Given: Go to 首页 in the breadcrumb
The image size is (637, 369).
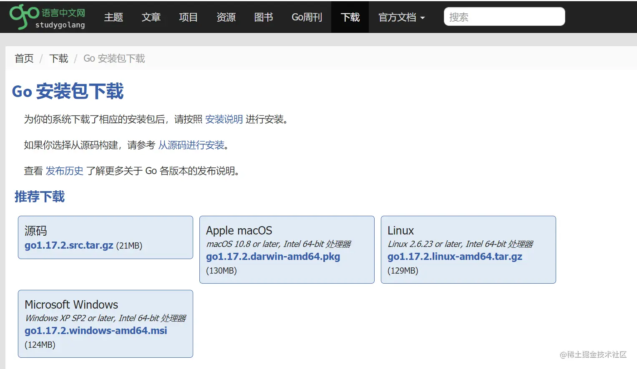Looking at the screenshot, I should (x=24, y=58).
